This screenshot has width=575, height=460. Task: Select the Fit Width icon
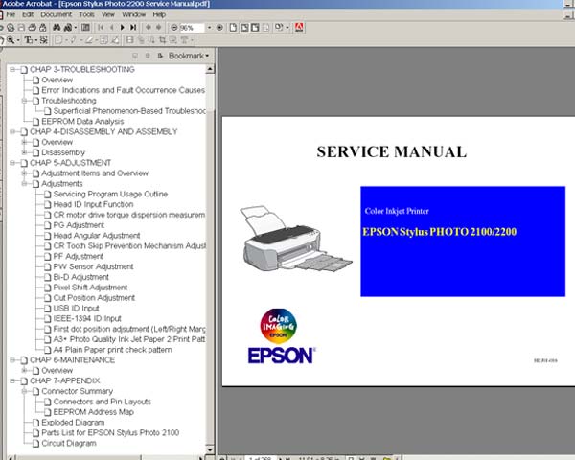tap(255, 28)
